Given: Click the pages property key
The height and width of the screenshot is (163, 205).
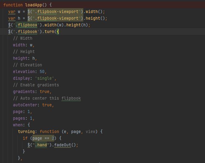Looking at the screenshot, I should pyautogui.click(x=19, y=118).
